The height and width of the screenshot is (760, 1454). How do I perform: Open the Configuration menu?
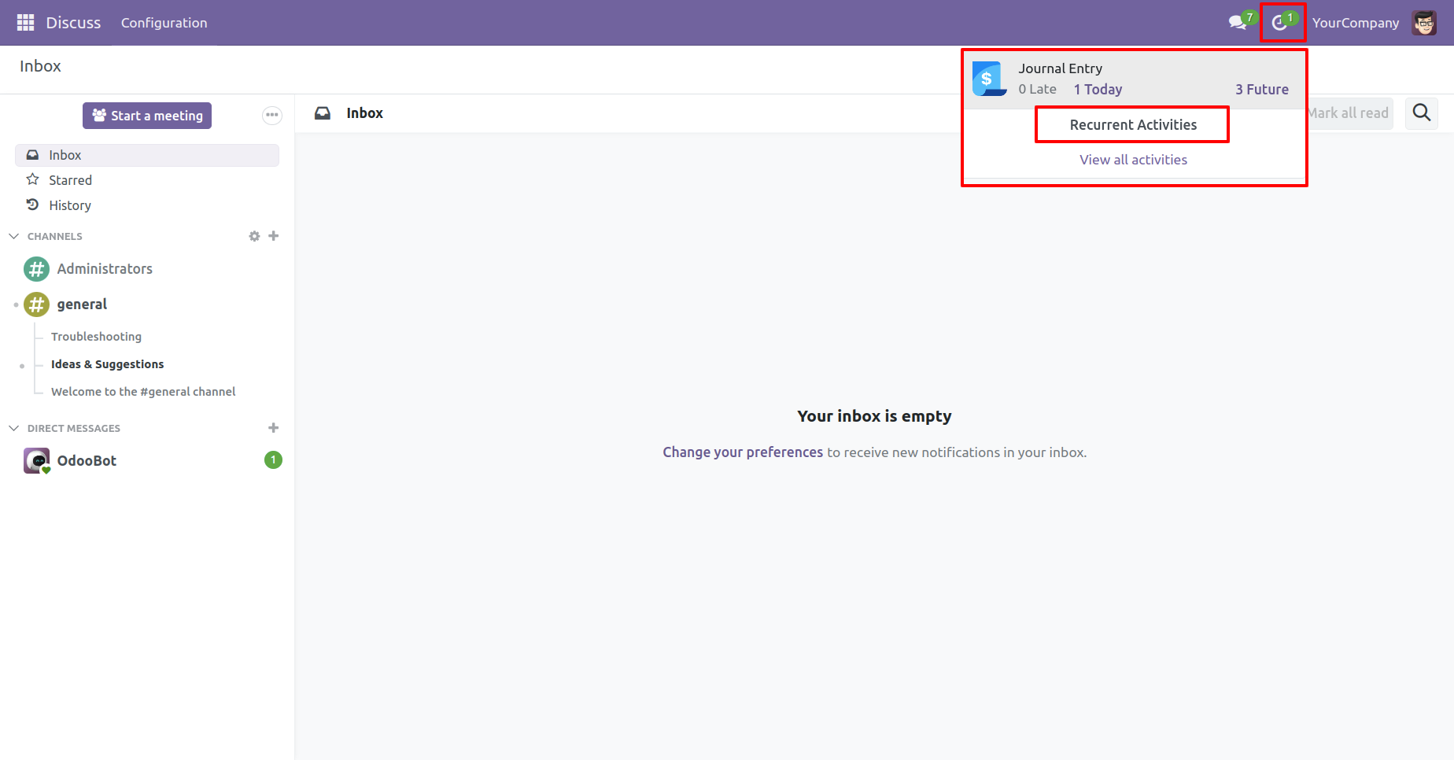pyautogui.click(x=164, y=23)
